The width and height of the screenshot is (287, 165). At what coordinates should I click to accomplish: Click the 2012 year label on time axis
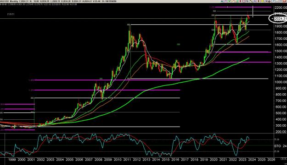click(x=137, y=160)
